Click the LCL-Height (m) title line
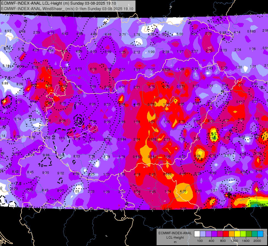 (x=59, y=3)
